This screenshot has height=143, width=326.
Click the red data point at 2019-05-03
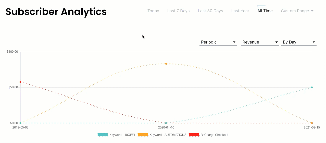[x=20, y=82]
